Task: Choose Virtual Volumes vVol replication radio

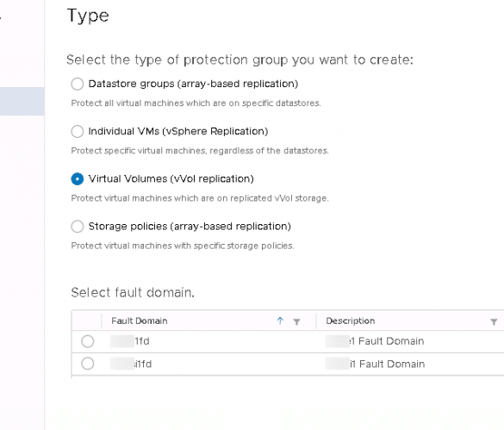Action: pos(78,179)
